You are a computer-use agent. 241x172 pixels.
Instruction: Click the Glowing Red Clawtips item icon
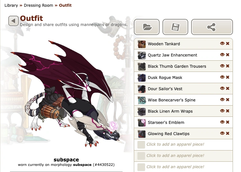click(x=142, y=134)
